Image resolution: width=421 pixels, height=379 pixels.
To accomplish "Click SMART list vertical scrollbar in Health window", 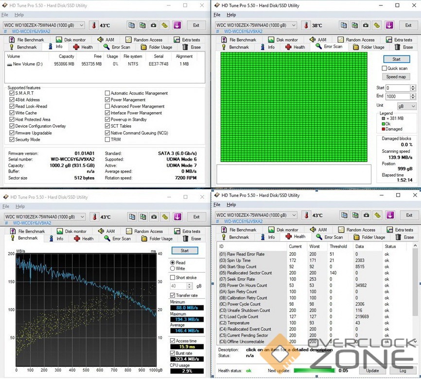I will click(x=415, y=293).
